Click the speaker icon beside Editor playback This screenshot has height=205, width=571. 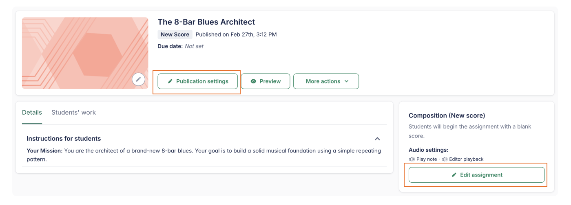445,159
